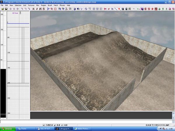This screenshot has height=131, width=175.
Task: Click the blue four-way diamond icon
Action: (86, 9)
